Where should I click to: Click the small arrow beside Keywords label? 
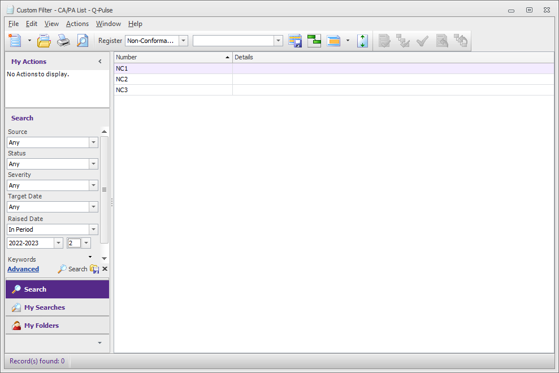90,257
